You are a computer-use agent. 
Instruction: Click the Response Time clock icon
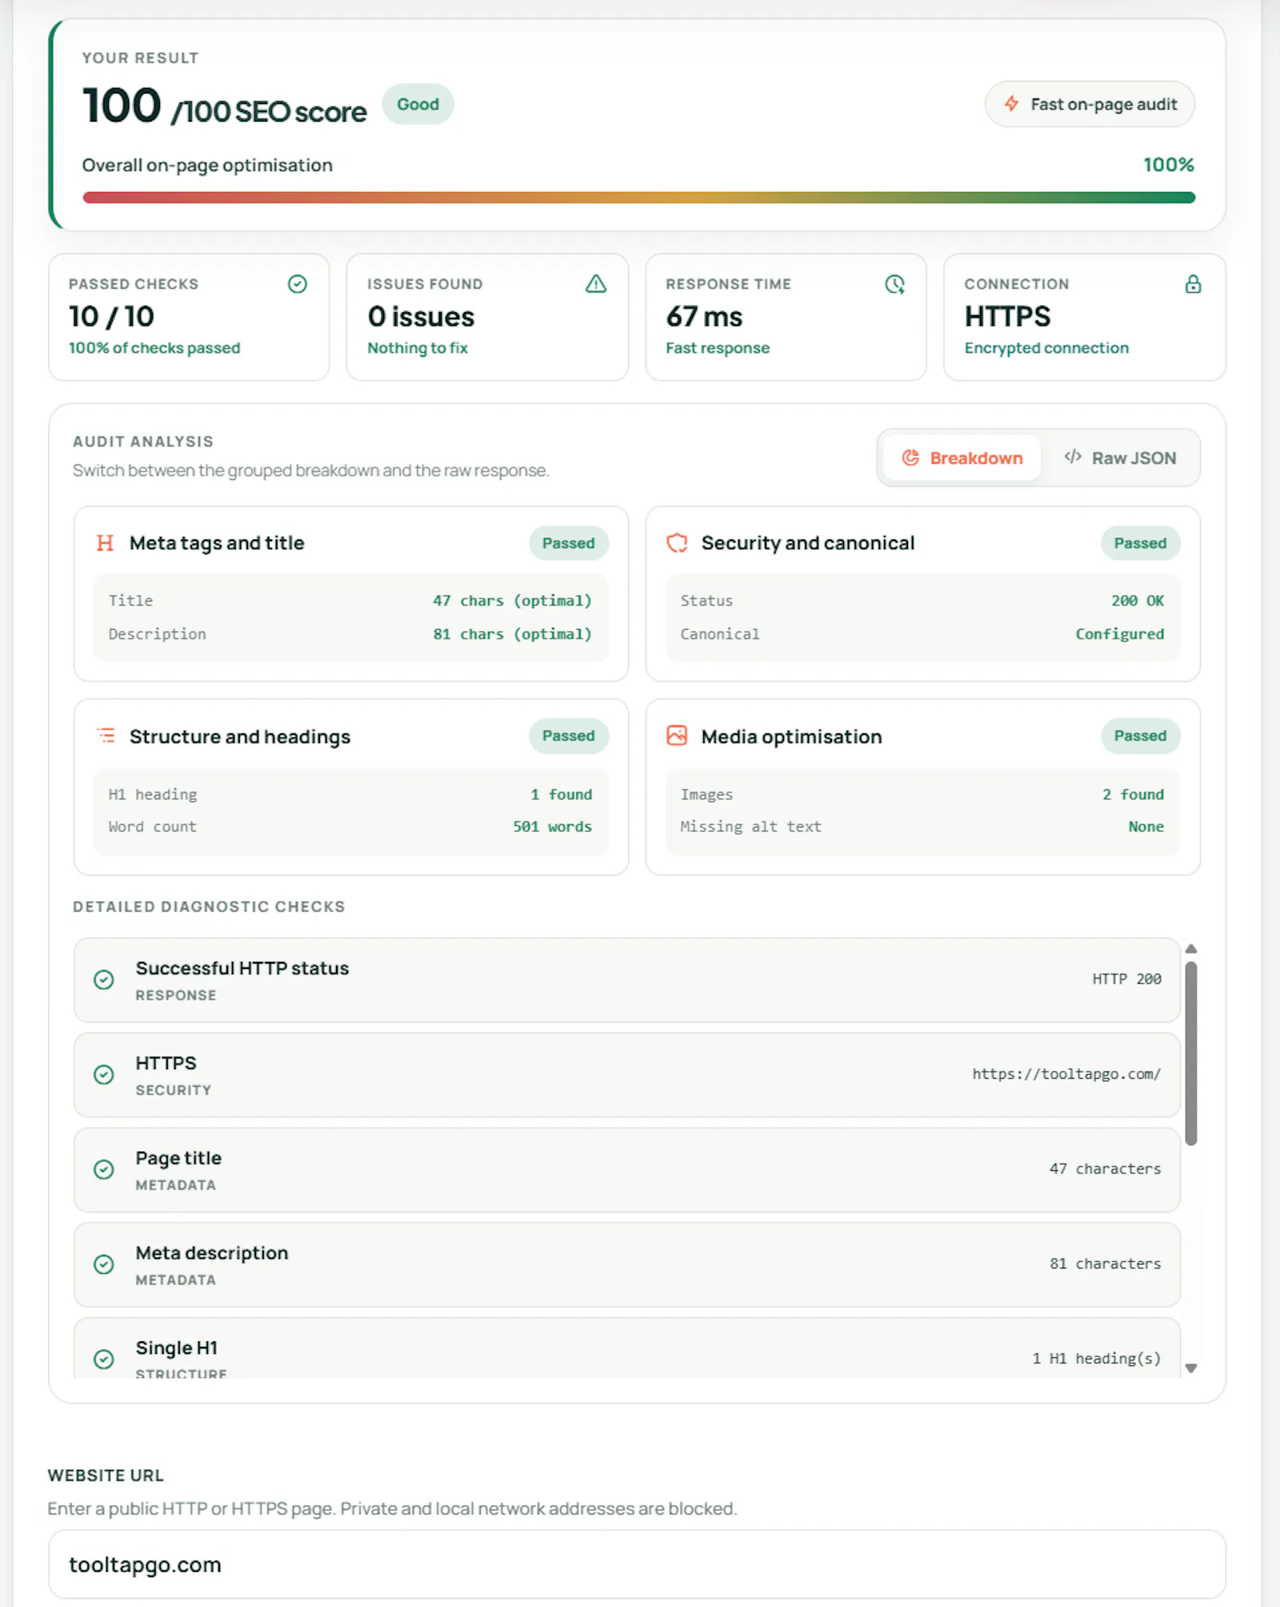(894, 284)
